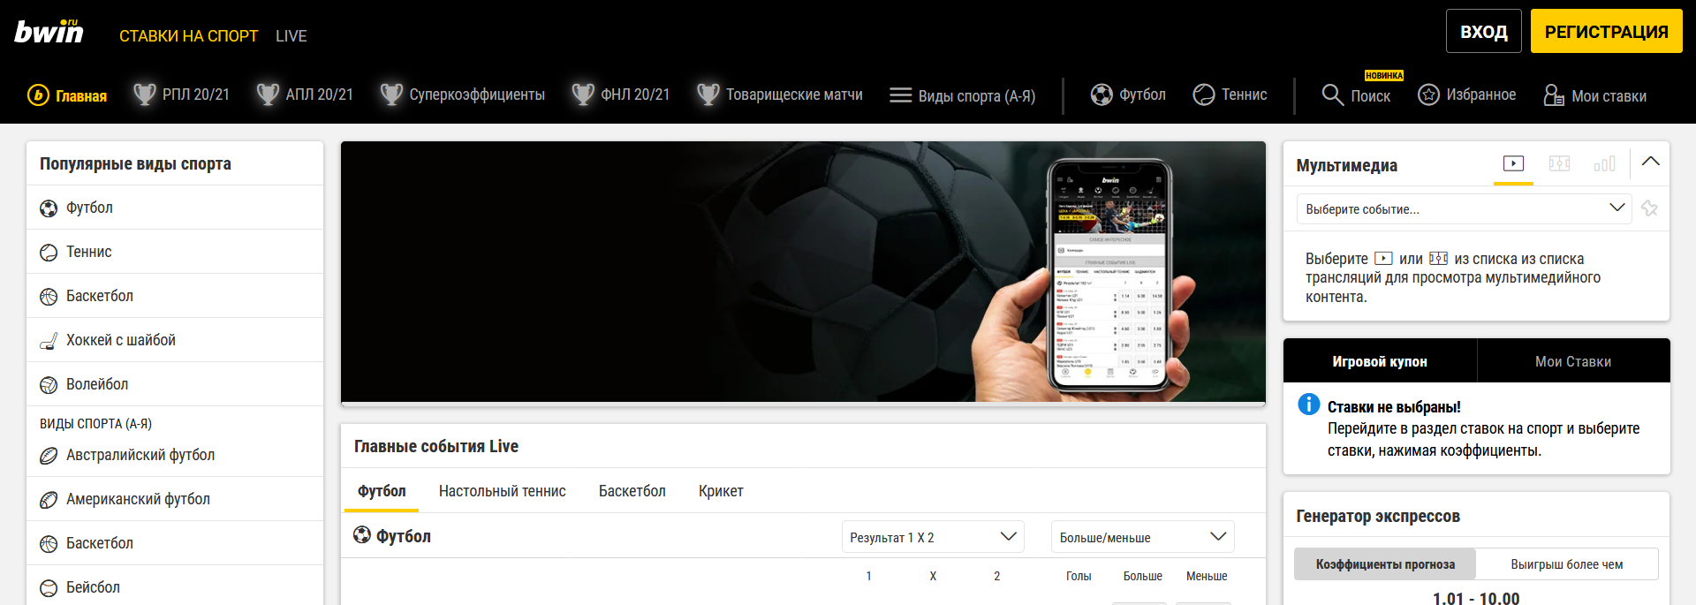The height and width of the screenshot is (605, 1696).
Task: Click the Суперкоэффициенты trophy icon
Action: point(391,94)
